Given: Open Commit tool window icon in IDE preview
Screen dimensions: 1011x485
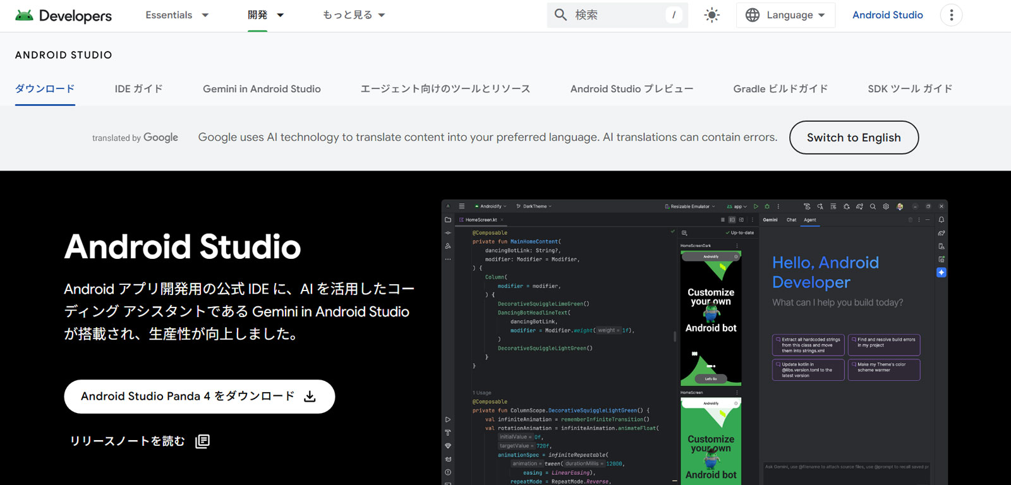Looking at the screenshot, I should pos(448,233).
